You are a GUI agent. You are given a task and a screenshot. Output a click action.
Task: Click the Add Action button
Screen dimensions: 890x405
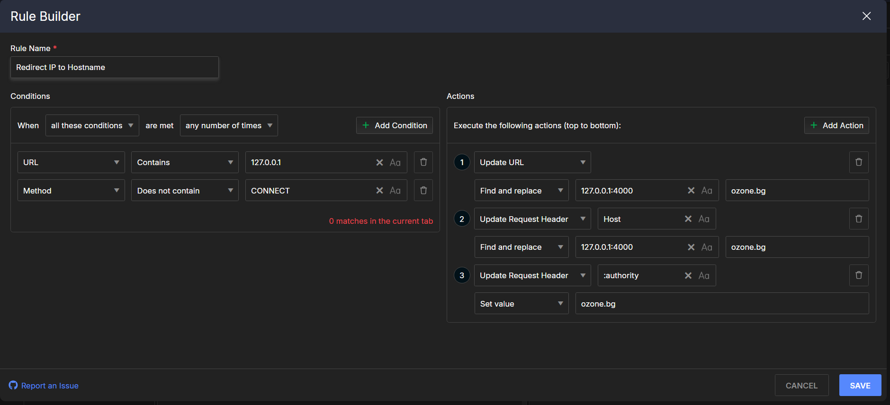click(x=836, y=125)
